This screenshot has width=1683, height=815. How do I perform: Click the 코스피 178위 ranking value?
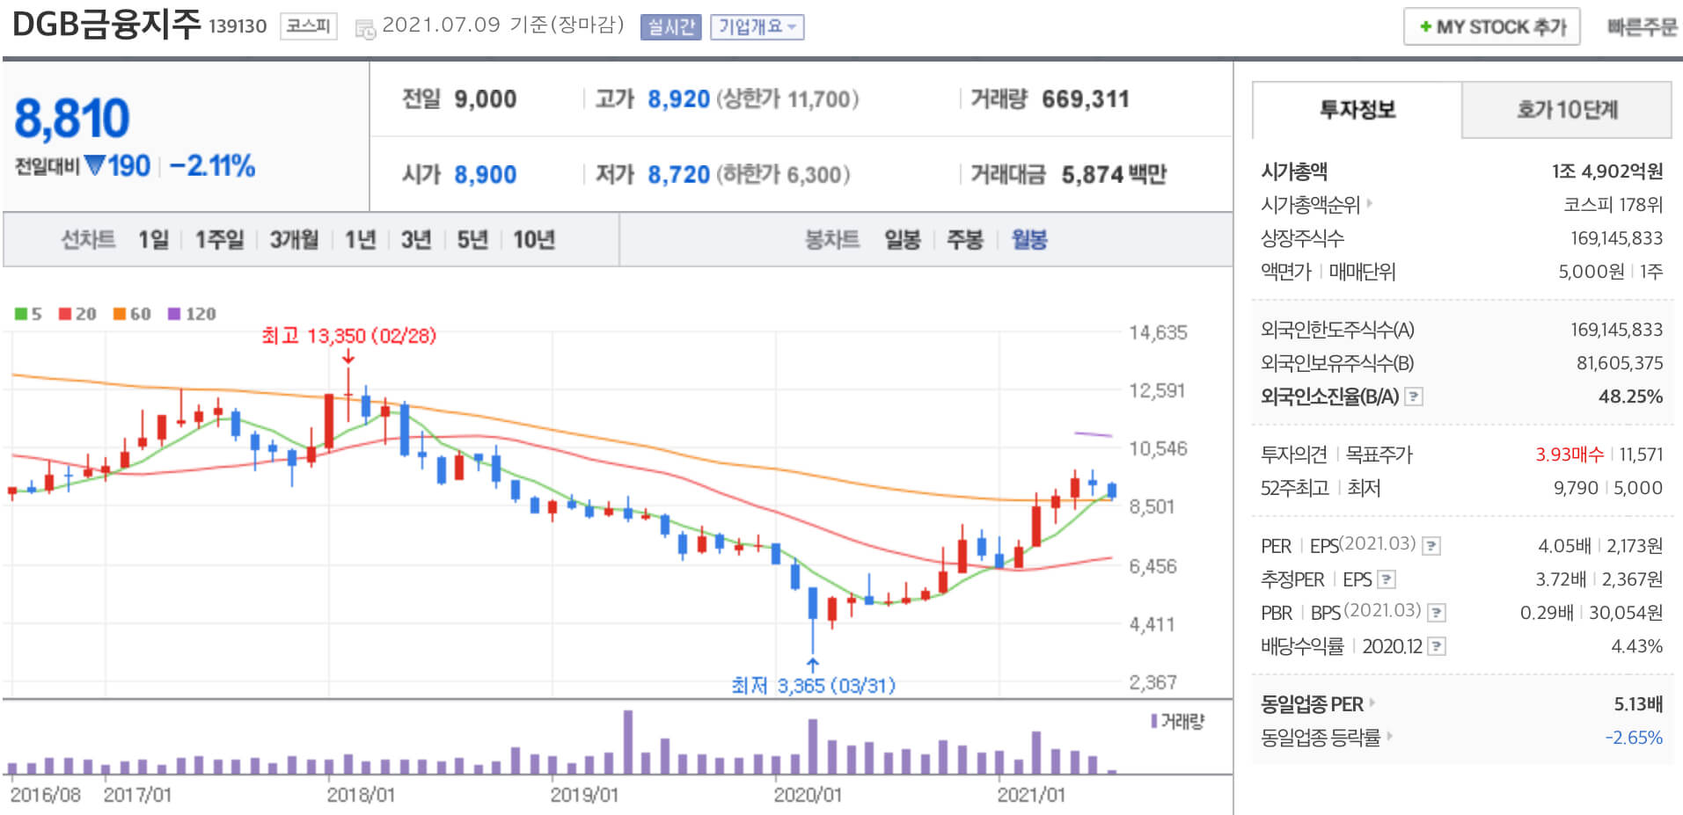click(x=1613, y=204)
